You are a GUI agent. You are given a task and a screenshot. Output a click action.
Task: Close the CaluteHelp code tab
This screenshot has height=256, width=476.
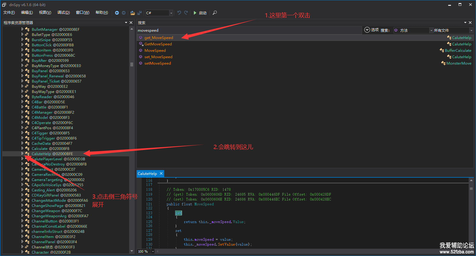[161, 173]
